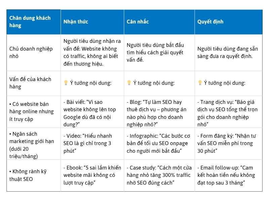Click the "Chủ doanh nghiệp nhỏ" cell
Viewport: 269px width, 201px height.
pyautogui.click(x=33, y=53)
